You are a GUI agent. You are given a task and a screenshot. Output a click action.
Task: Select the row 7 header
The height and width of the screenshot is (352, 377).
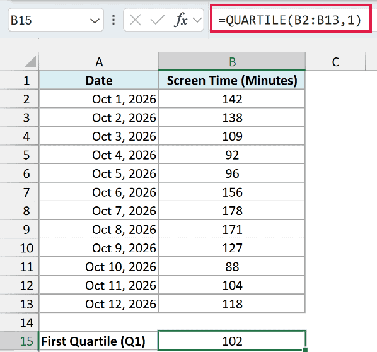(20, 192)
